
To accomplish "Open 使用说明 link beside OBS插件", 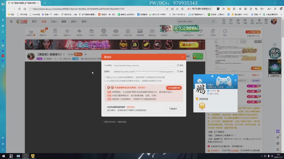I will click(x=131, y=107).
